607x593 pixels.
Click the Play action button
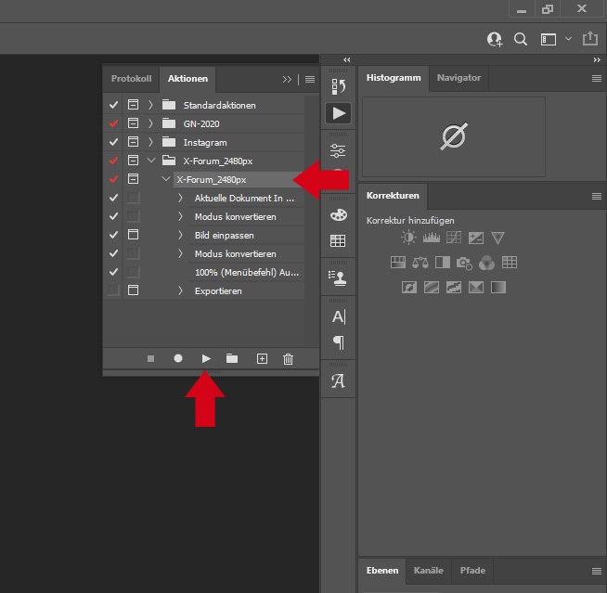[206, 358]
